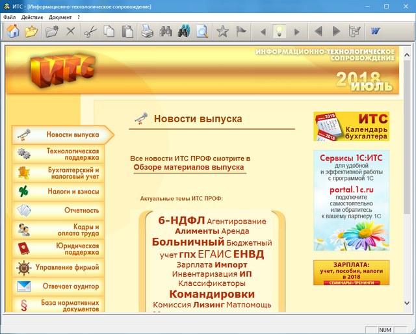Click the yellow open folder icon

pyautogui.click(x=31, y=31)
